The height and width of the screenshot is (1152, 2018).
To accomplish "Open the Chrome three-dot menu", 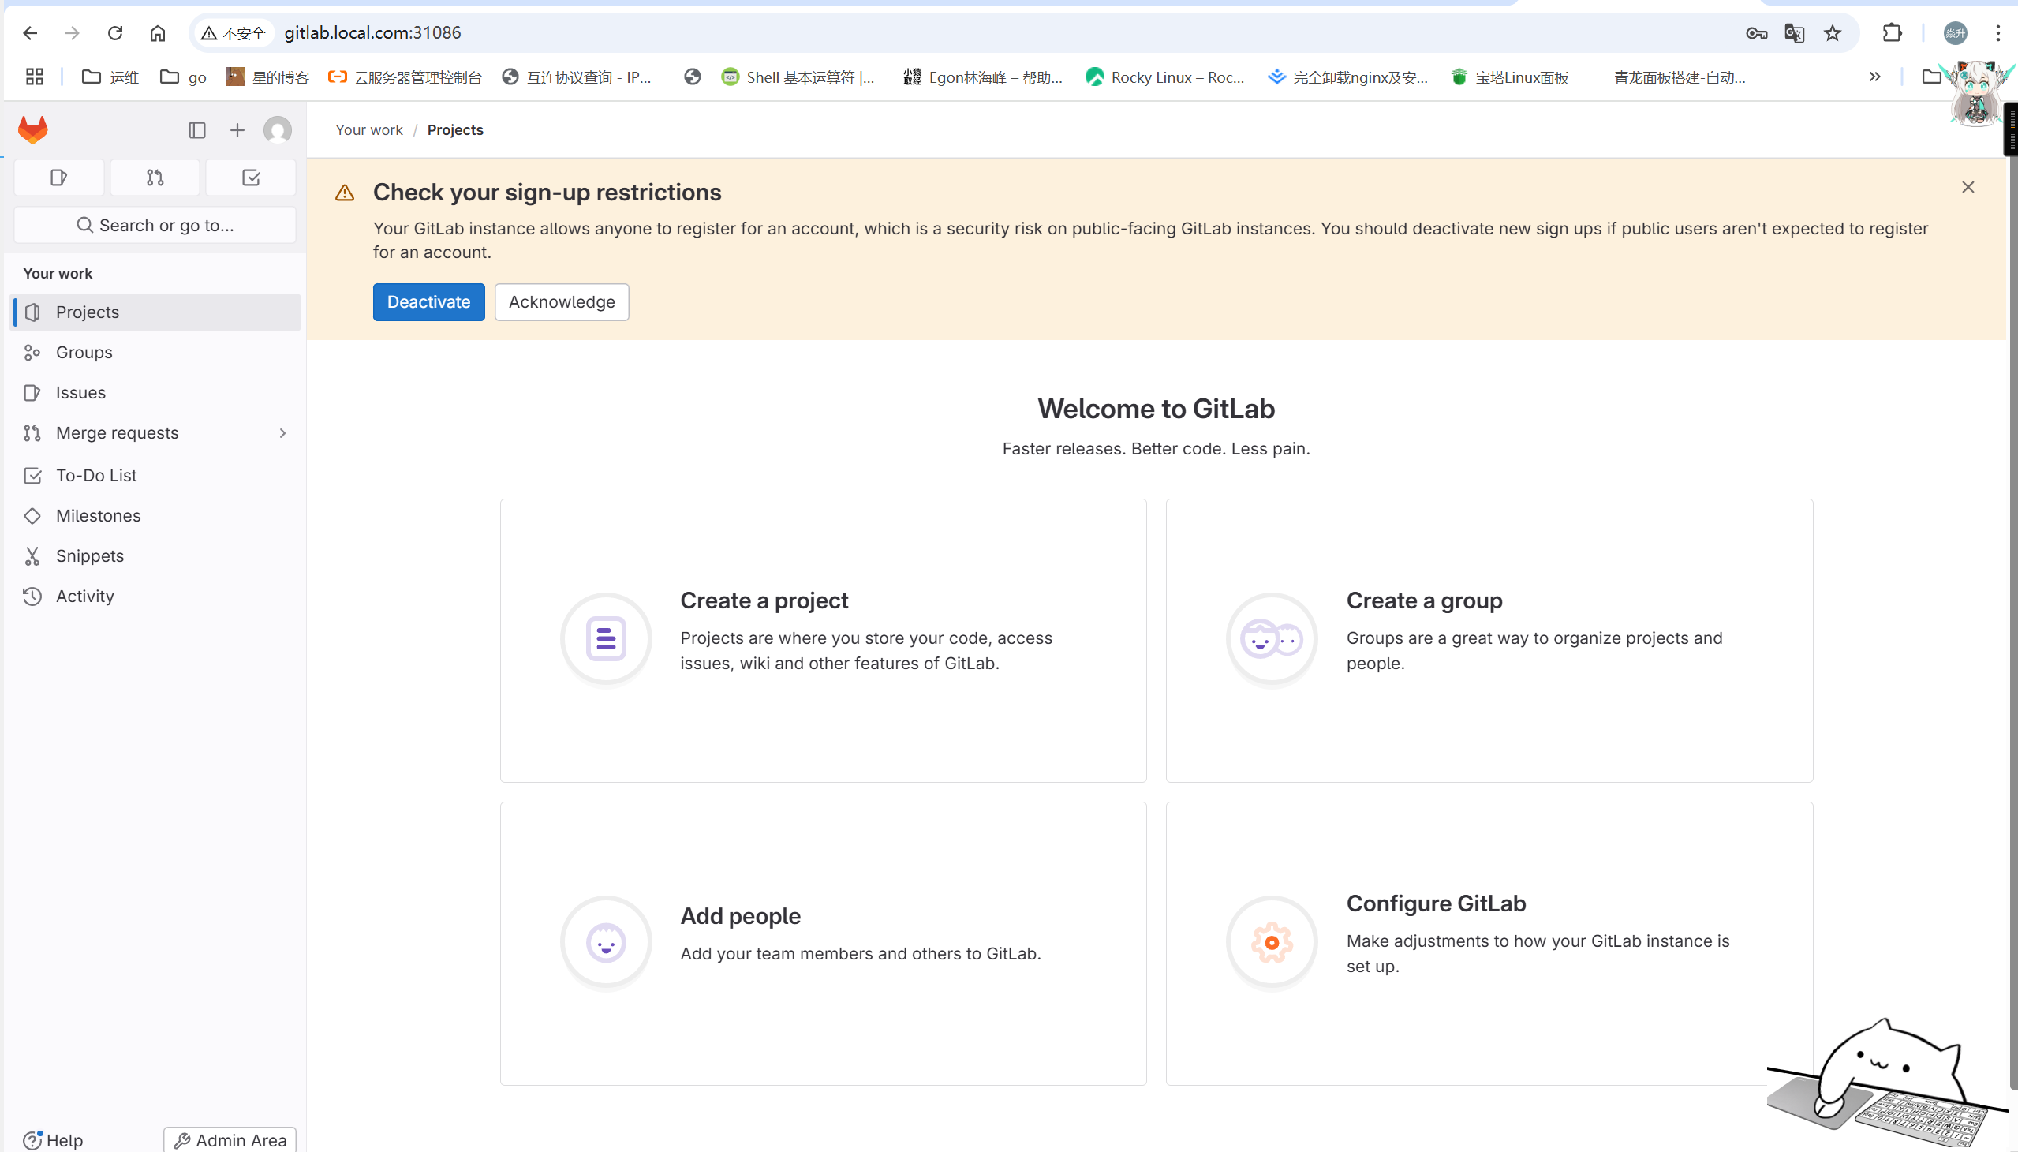I will [1997, 33].
